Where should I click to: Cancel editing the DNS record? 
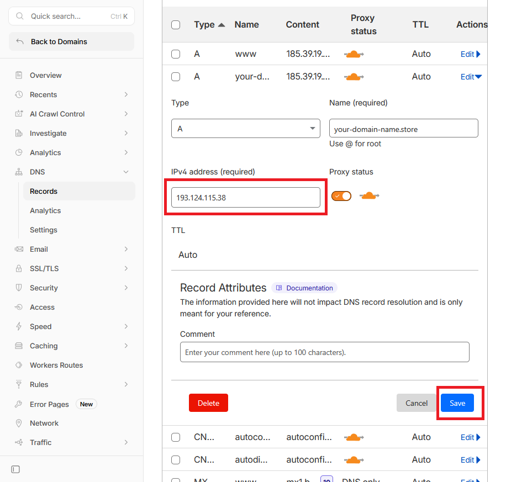417,403
